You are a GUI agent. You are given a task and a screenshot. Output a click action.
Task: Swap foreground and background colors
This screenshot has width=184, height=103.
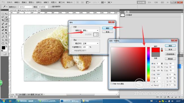7,47
